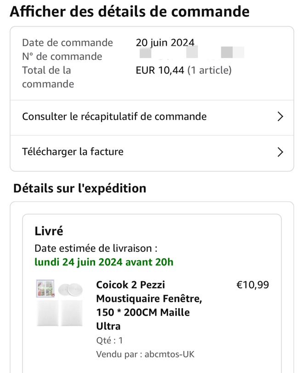Click the blurred order number
304x373 pixels.
click(191, 53)
